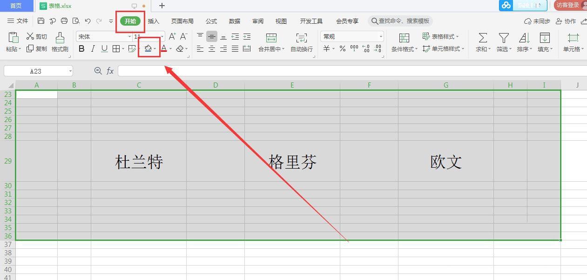The height and width of the screenshot is (280, 587).
Task: Open Print Preview icon
Action: click(x=76, y=21)
